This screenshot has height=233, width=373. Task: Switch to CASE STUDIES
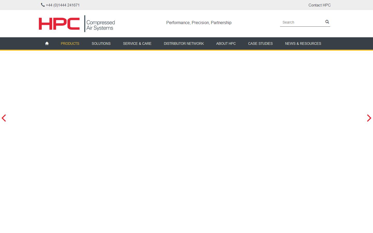260,43
